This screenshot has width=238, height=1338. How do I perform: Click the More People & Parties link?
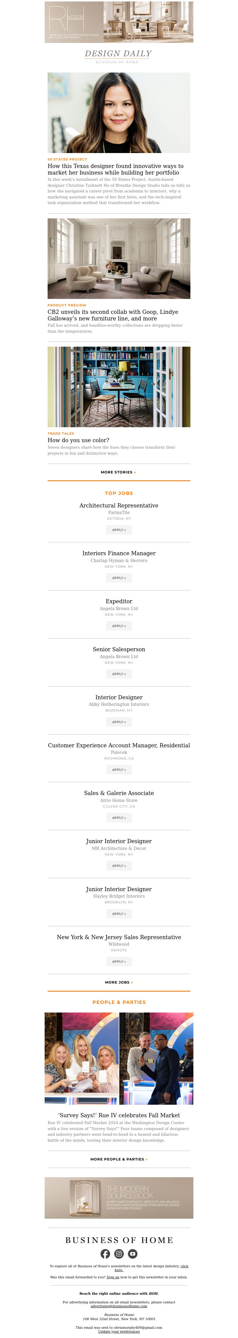[119, 1159]
